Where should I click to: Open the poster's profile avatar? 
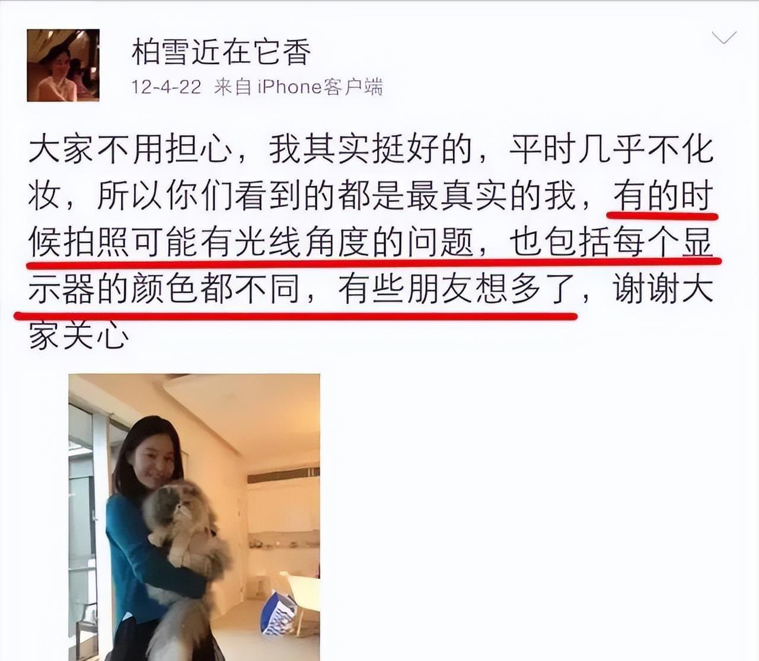click(63, 65)
